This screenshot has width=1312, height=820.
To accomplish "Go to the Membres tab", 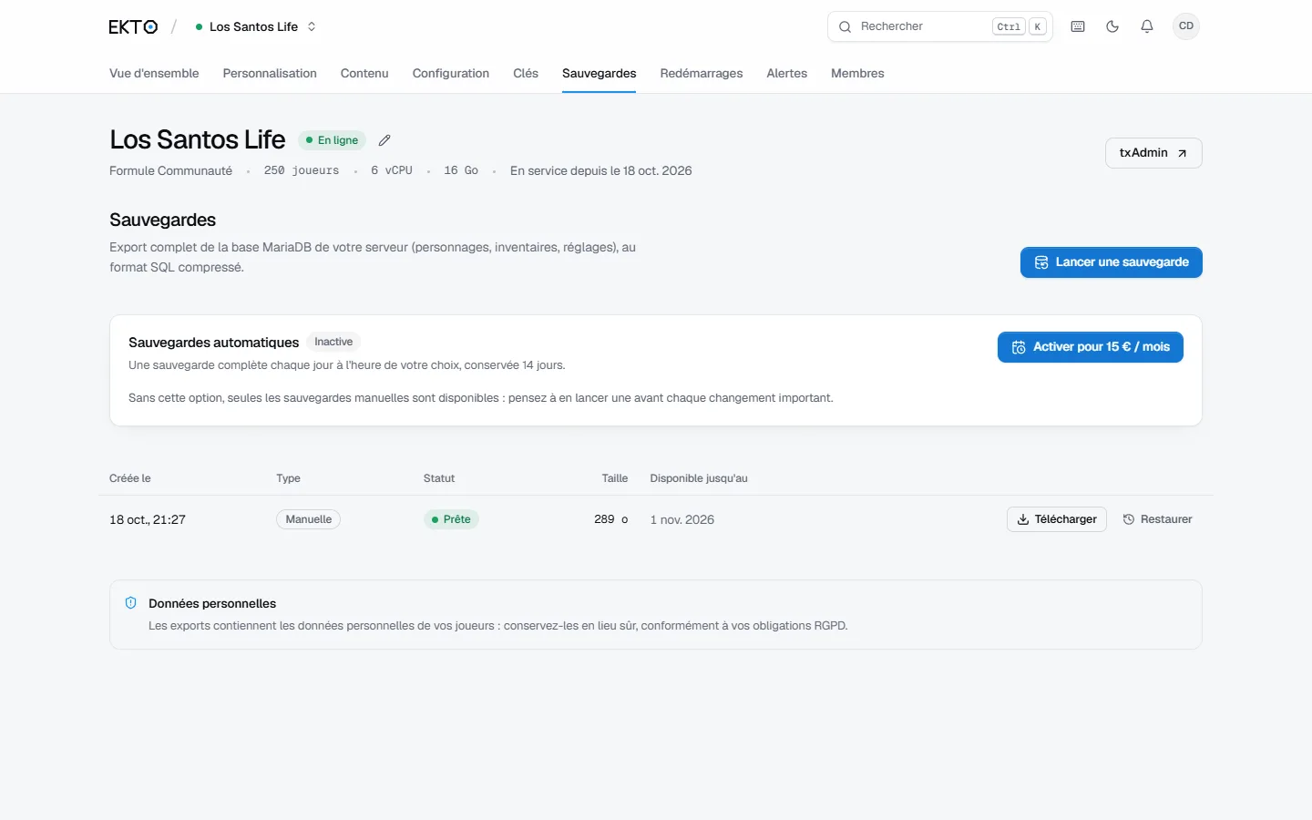I will click(857, 74).
